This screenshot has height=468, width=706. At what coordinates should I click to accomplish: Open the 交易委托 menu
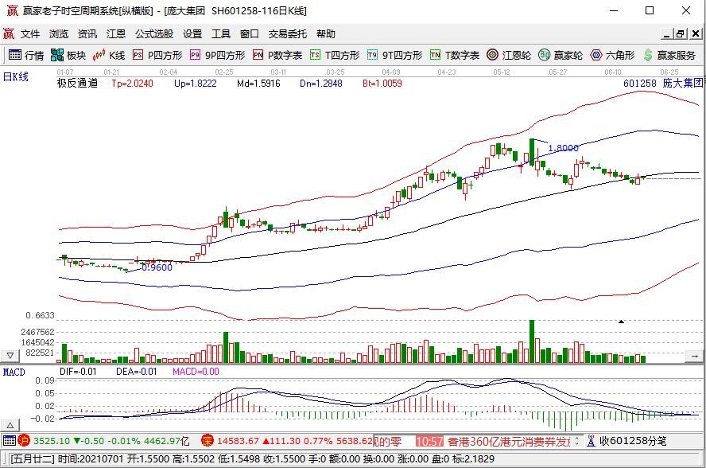point(287,33)
